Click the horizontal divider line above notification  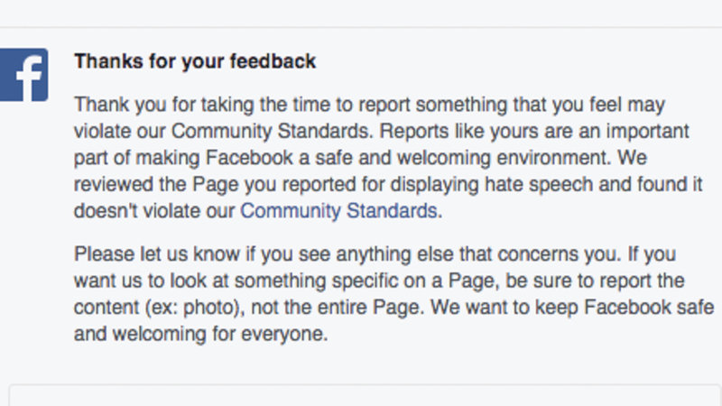coord(361,27)
